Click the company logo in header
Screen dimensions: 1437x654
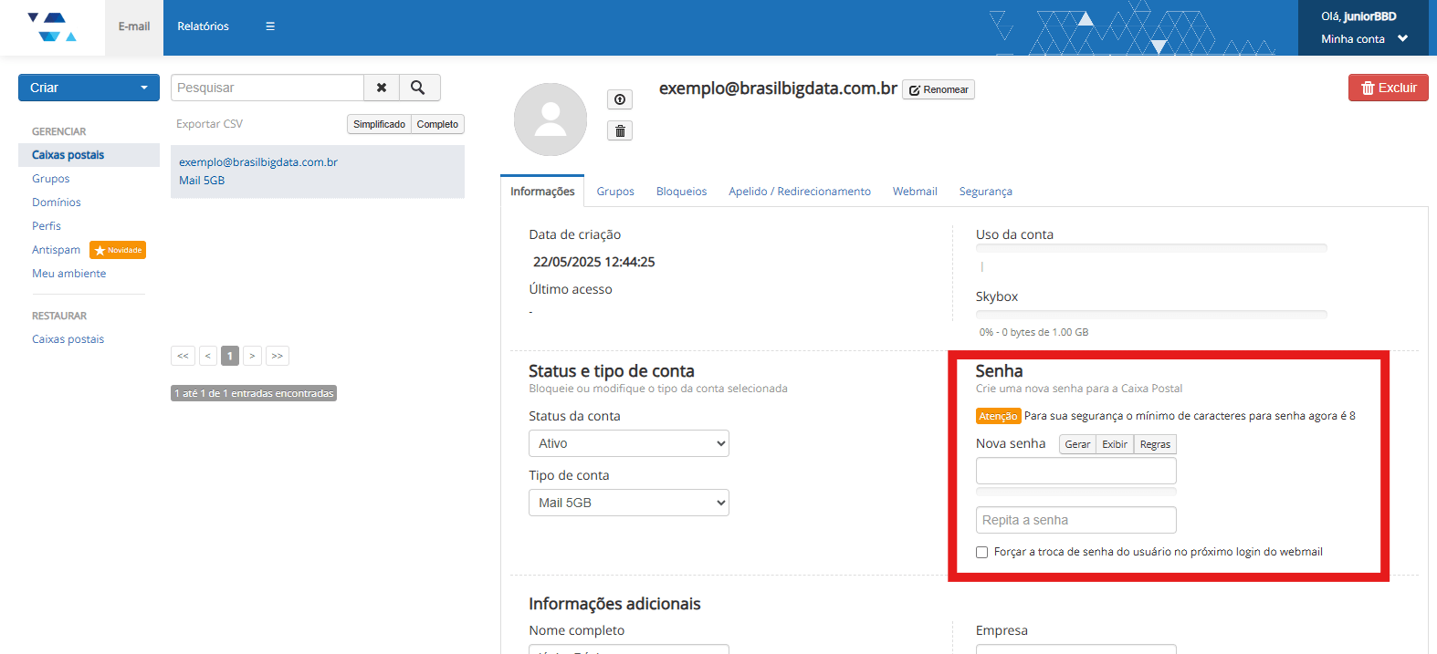click(x=52, y=27)
